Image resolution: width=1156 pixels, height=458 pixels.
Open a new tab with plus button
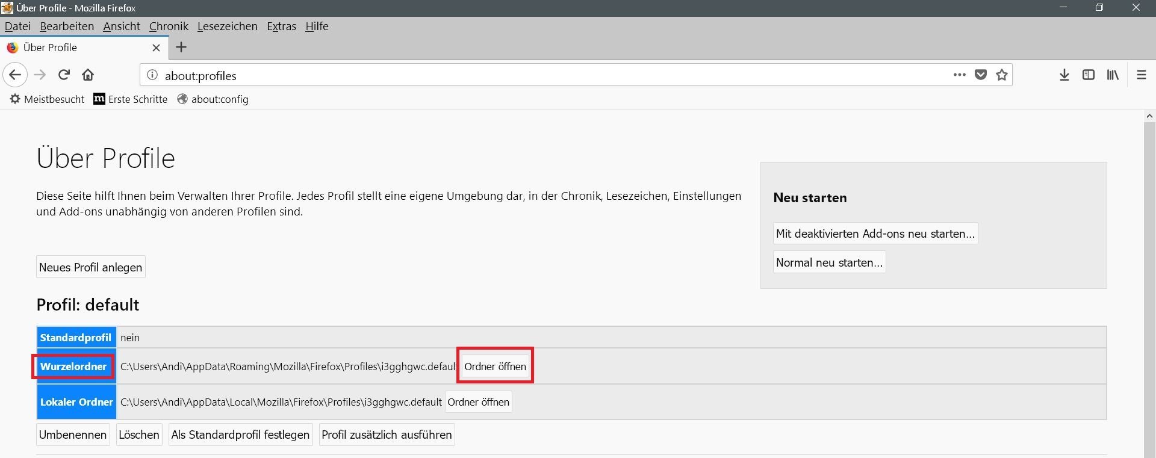[x=181, y=47]
